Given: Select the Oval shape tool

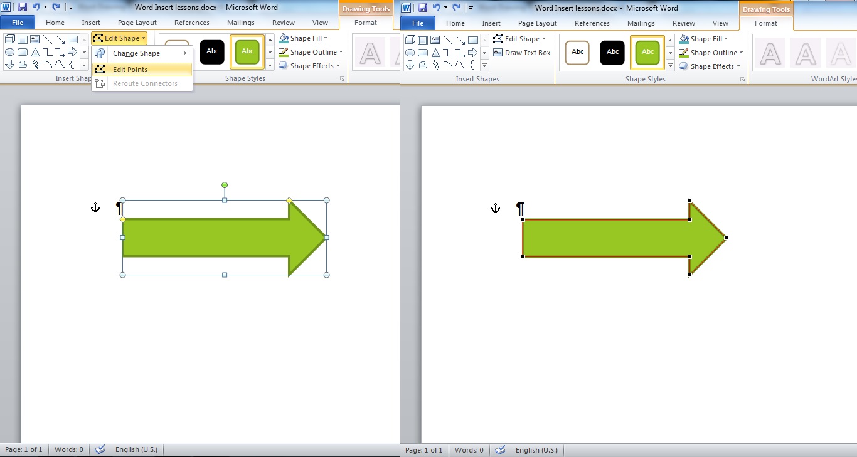Looking at the screenshot, I should [x=9, y=52].
